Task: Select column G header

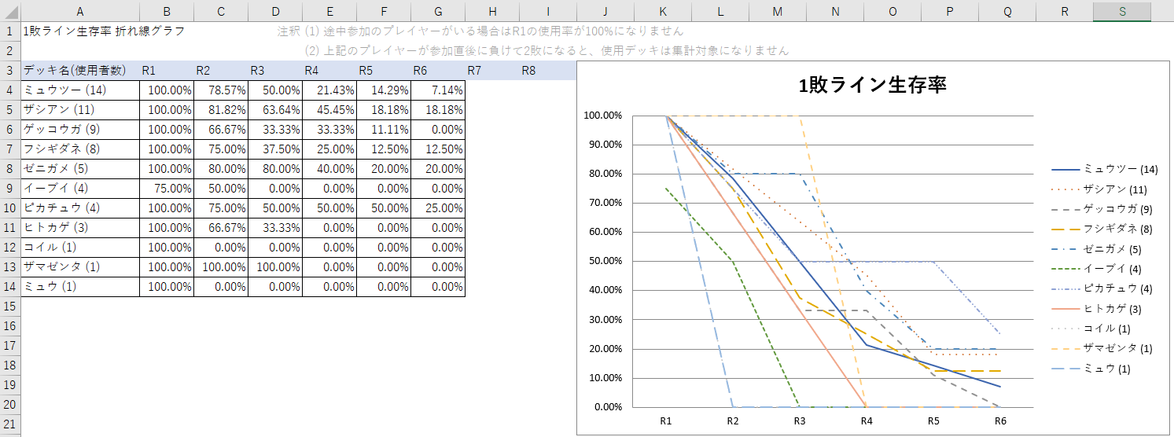Action: 438,11
